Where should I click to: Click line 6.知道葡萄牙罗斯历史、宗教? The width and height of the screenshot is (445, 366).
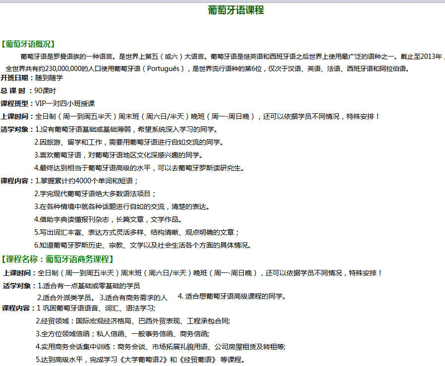click(143, 245)
